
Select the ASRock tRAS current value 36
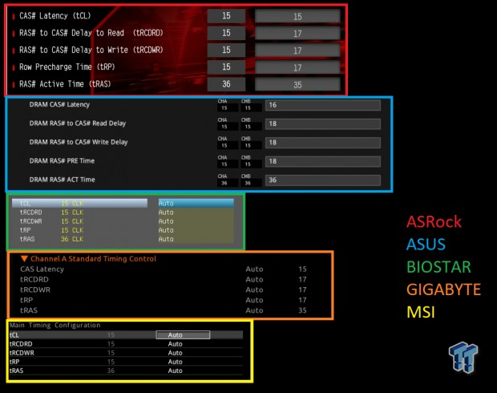click(x=226, y=84)
